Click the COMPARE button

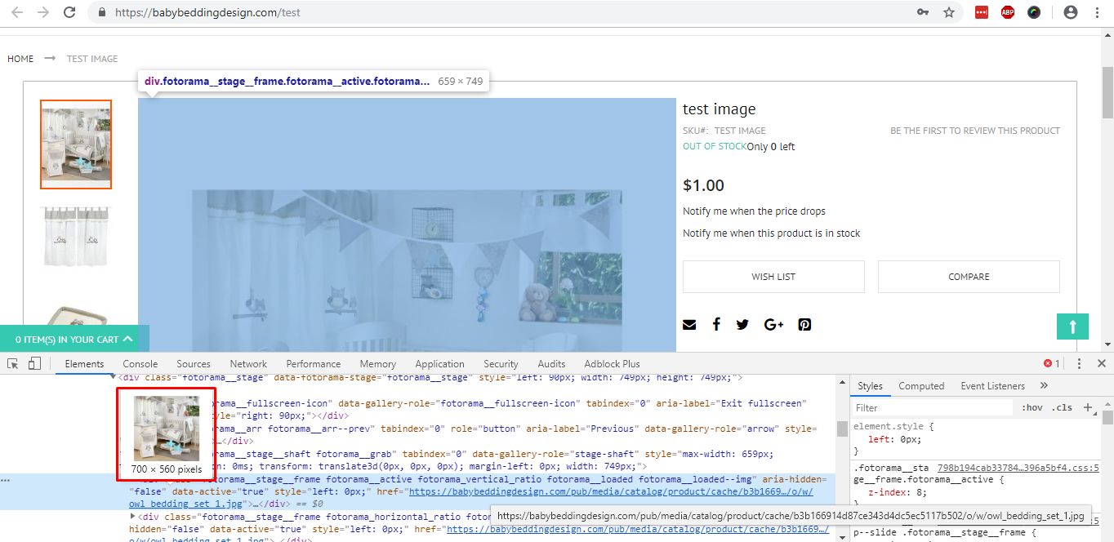(x=969, y=277)
